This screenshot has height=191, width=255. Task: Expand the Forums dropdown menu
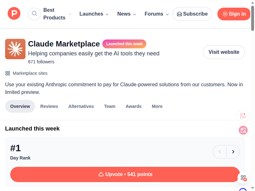click(x=157, y=14)
